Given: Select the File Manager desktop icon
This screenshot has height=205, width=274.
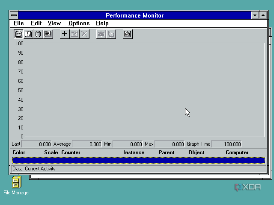Looking at the screenshot, I should [17, 182].
